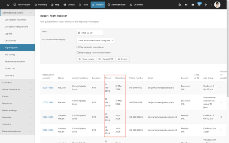Expand the Owner statements section
The image size is (229, 143).
tap(17, 89)
